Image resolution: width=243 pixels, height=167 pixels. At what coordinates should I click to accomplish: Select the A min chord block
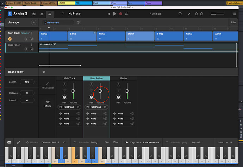click(x=225, y=36)
